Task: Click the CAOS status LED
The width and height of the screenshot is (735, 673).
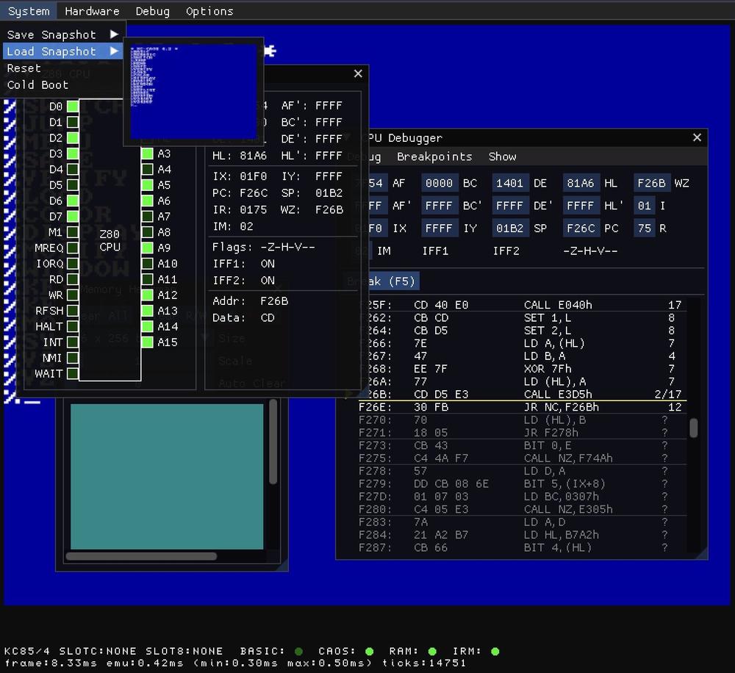Action: [370, 651]
